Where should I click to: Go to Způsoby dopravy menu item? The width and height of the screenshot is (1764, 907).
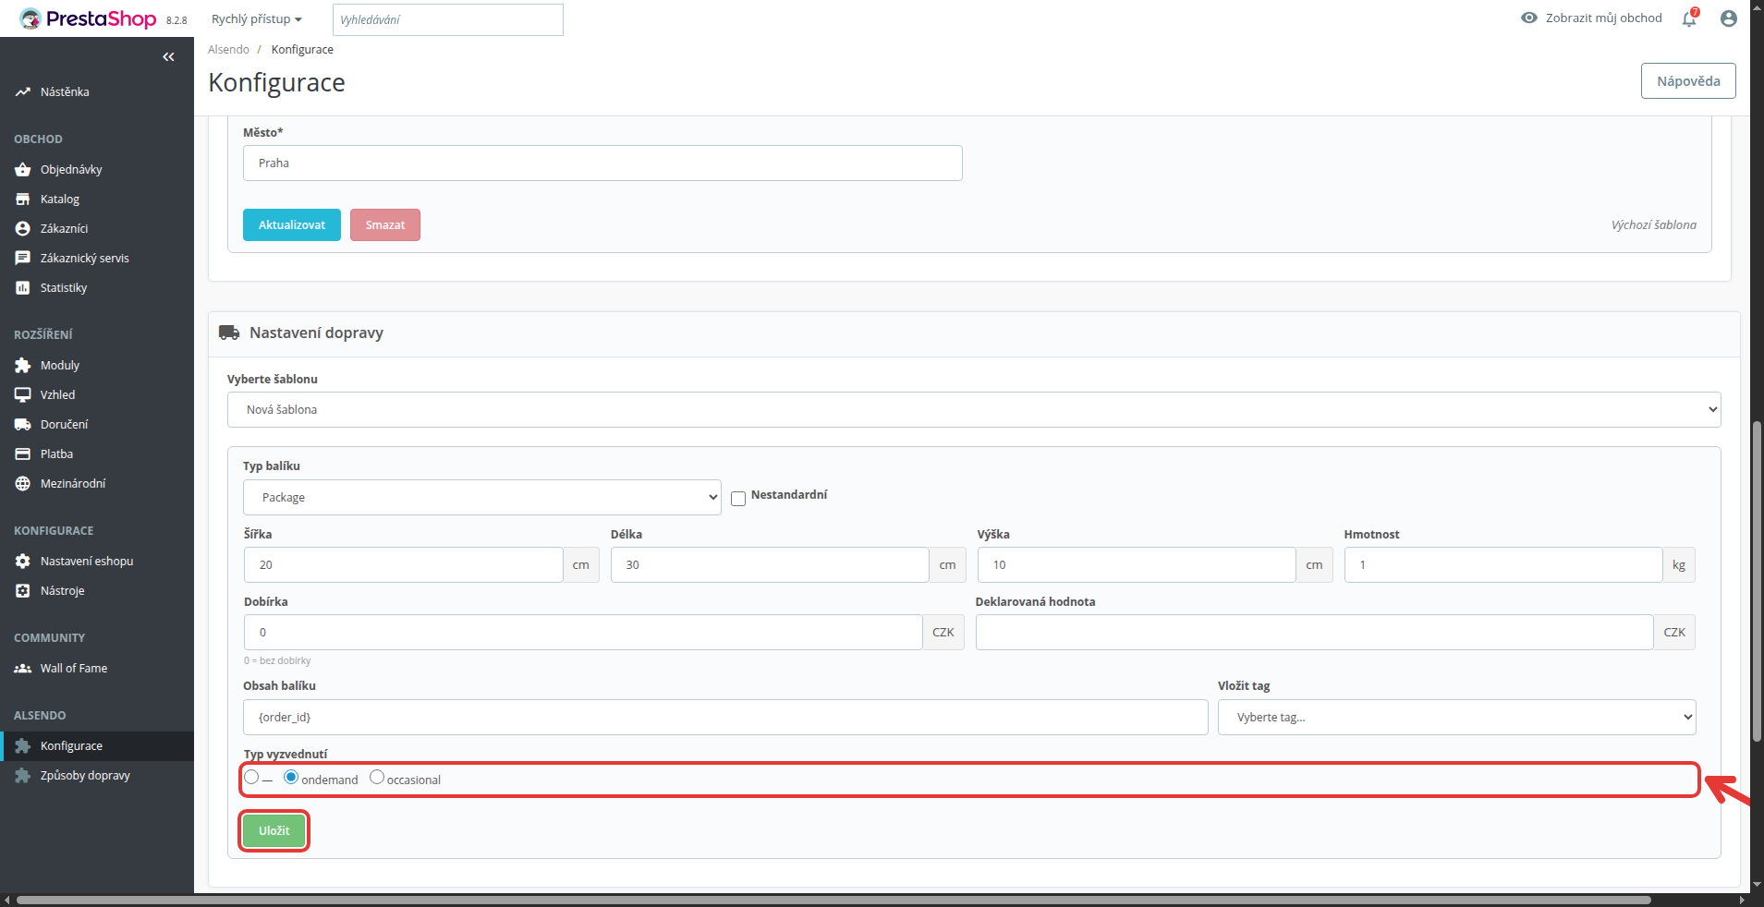click(x=85, y=776)
